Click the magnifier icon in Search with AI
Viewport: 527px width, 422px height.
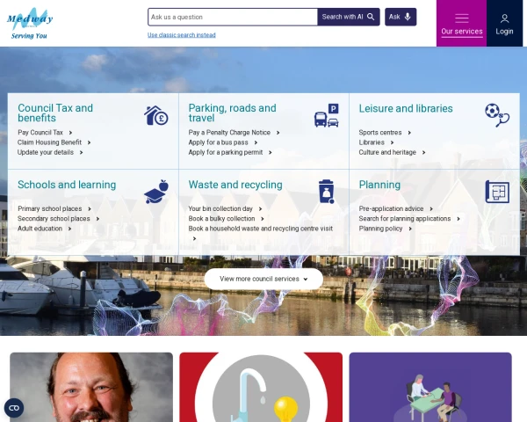click(x=371, y=17)
